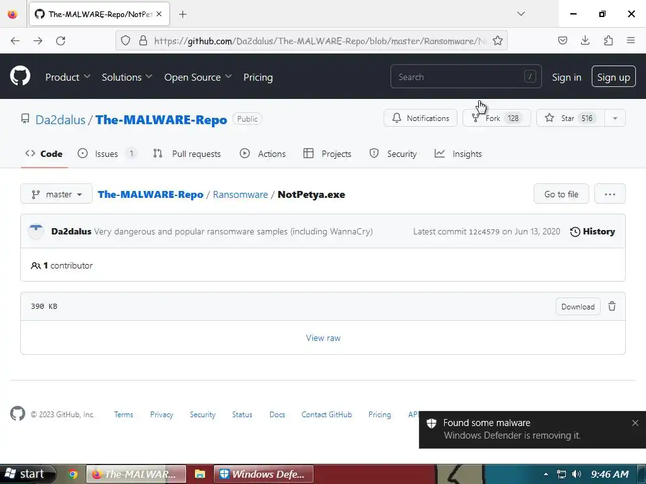
Task: Open Firefox application menu
Action: [631, 40]
